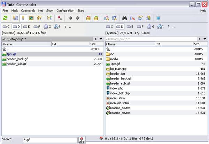Open file search with binoculars icon
This screenshot has height=144, width=209.
pyautogui.click(x=124, y=18)
